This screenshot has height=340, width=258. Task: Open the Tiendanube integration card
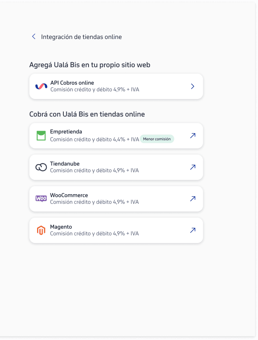[116, 167]
